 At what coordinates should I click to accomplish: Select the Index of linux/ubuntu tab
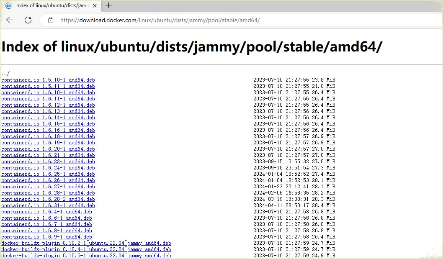pyautogui.click(x=52, y=5)
